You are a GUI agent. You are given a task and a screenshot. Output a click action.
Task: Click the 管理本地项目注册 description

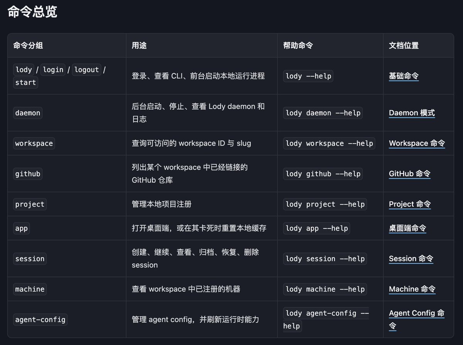[162, 204]
